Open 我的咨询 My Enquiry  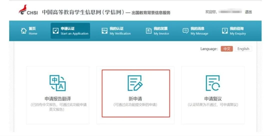click(234, 31)
